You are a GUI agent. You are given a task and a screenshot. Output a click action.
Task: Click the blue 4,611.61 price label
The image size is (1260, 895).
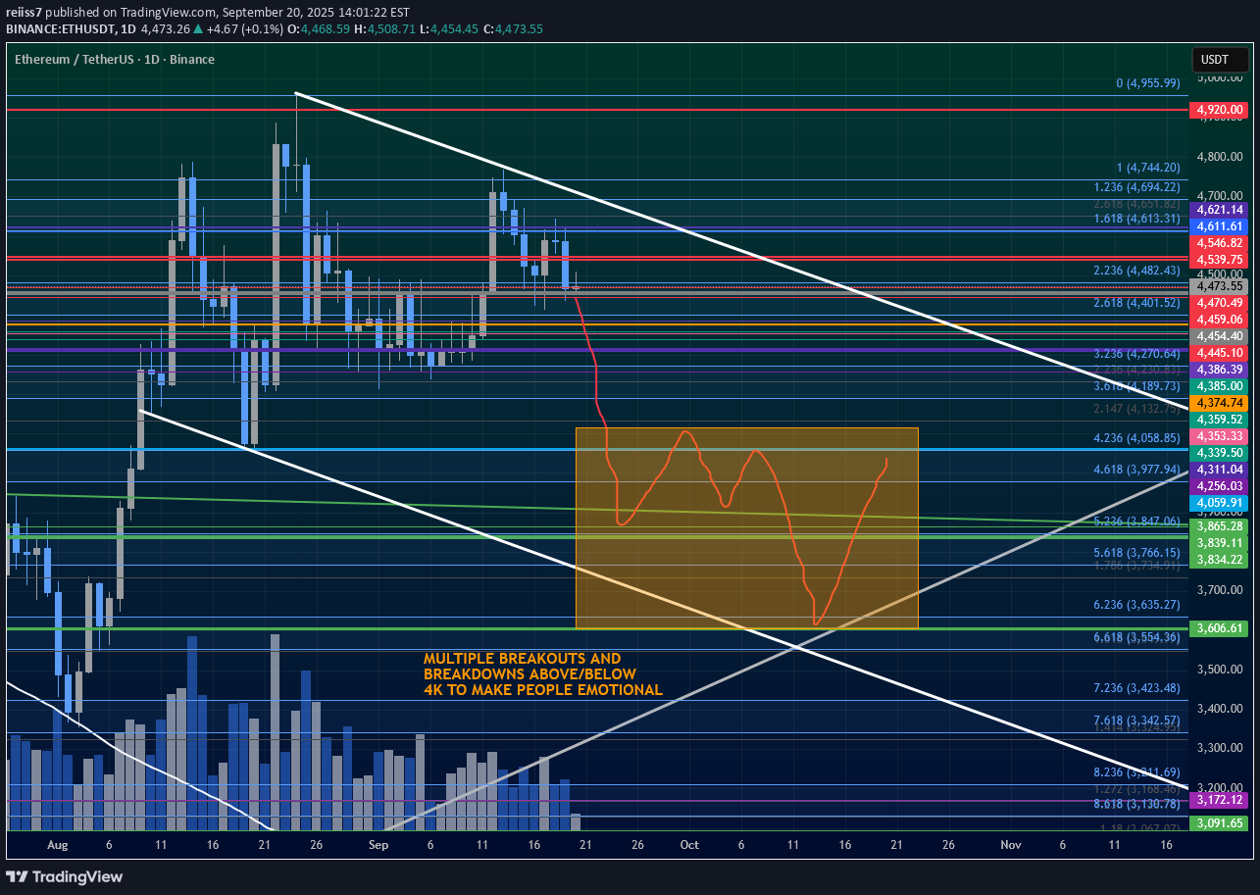coord(1219,225)
